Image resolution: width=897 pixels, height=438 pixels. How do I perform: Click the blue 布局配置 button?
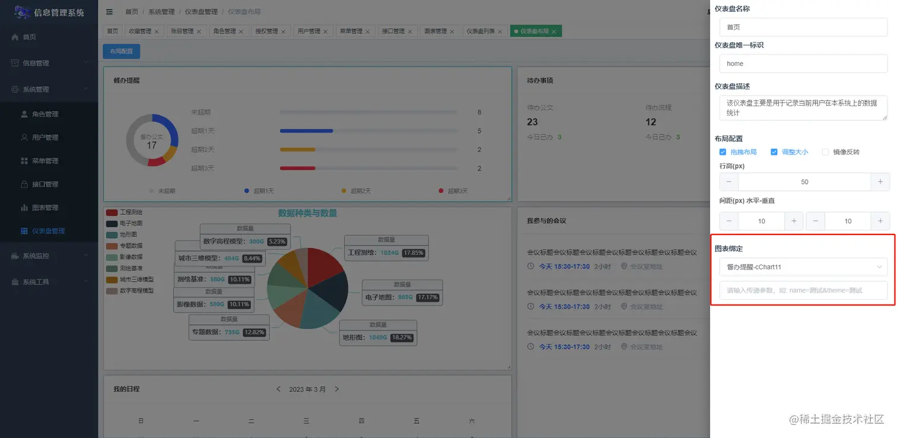pyautogui.click(x=122, y=52)
